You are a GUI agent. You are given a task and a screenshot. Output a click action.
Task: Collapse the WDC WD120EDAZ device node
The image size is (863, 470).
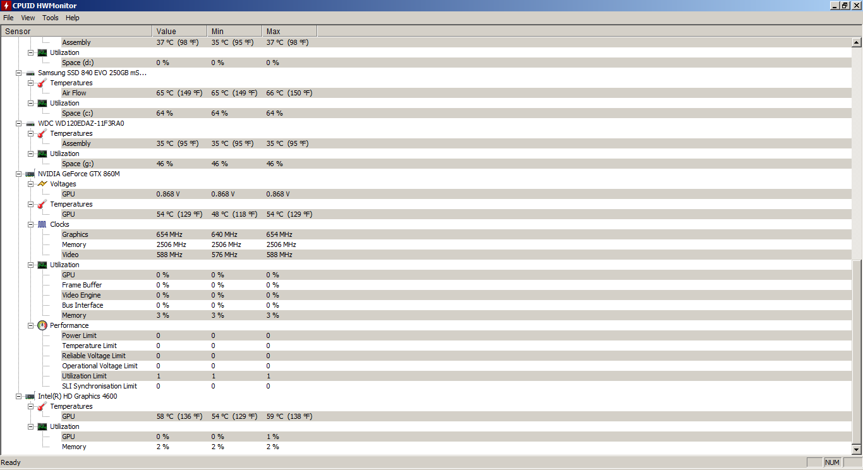click(19, 123)
